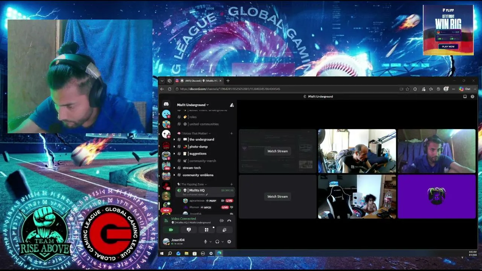Add channel to The Yapping Zone
The width and height of the screenshot is (482, 271).
pyautogui.click(x=232, y=184)
